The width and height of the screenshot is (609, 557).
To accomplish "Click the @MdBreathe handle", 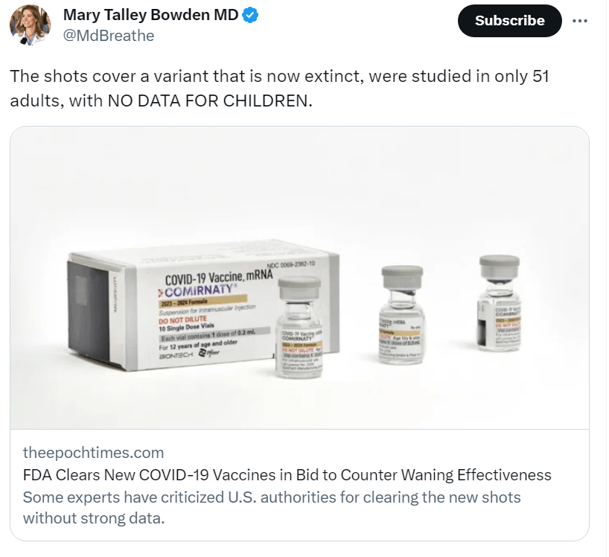I will pyautogui.click(x=109, y=35).
